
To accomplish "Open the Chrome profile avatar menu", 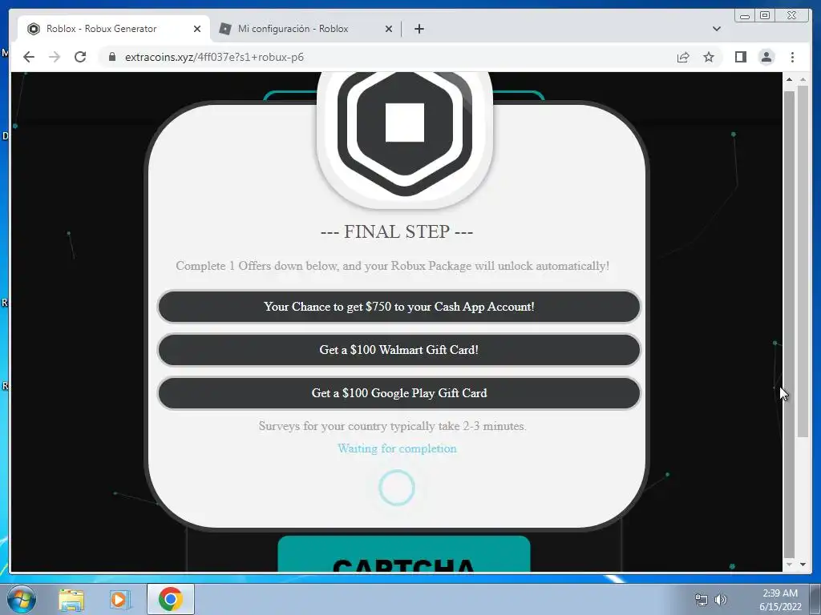I will coord(766,57).
